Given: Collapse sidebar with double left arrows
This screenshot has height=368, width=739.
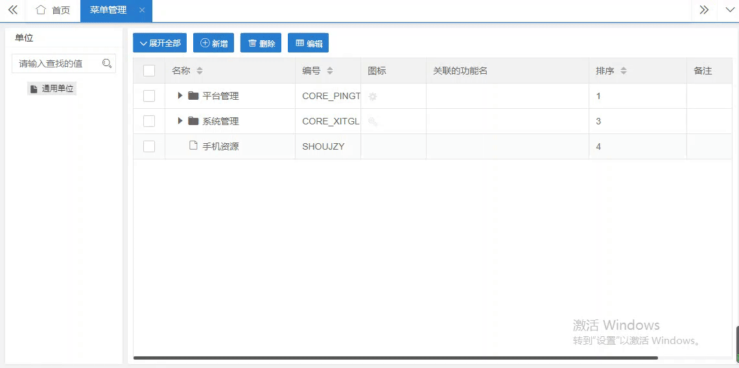Looking at the screenshot, I should point(12,10).
